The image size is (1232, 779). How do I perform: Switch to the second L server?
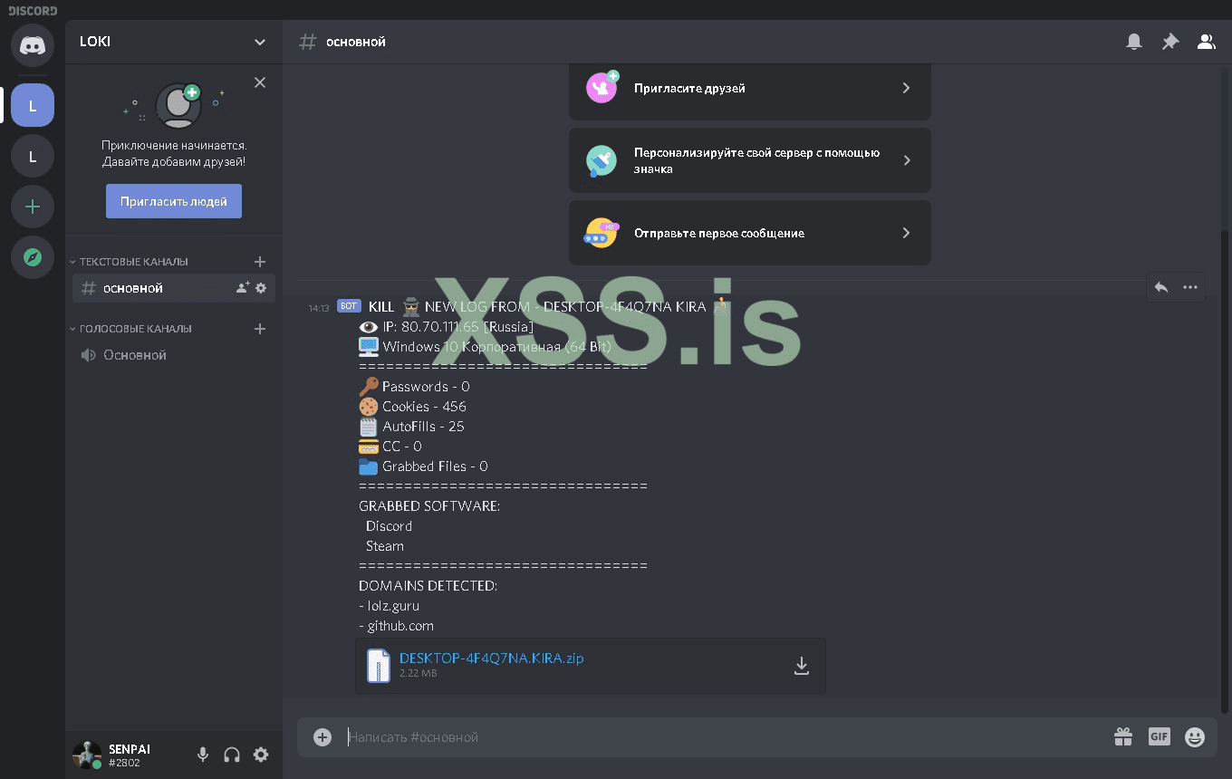[33, 157]
